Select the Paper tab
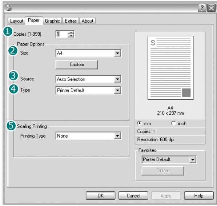Screen dimensions: 217x206 pos(34,20)
